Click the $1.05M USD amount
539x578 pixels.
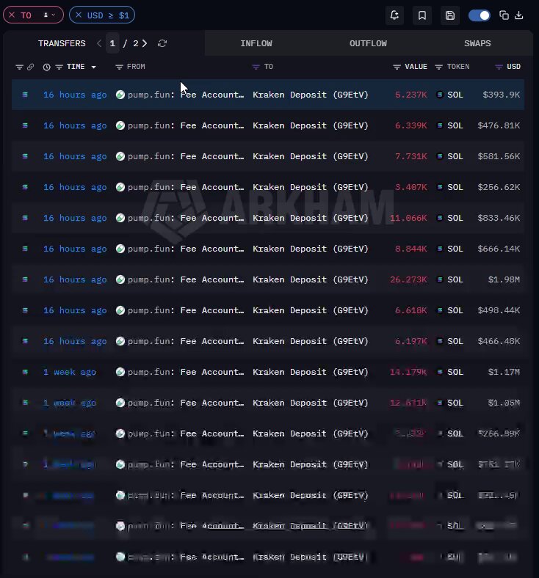click(504, 403)
